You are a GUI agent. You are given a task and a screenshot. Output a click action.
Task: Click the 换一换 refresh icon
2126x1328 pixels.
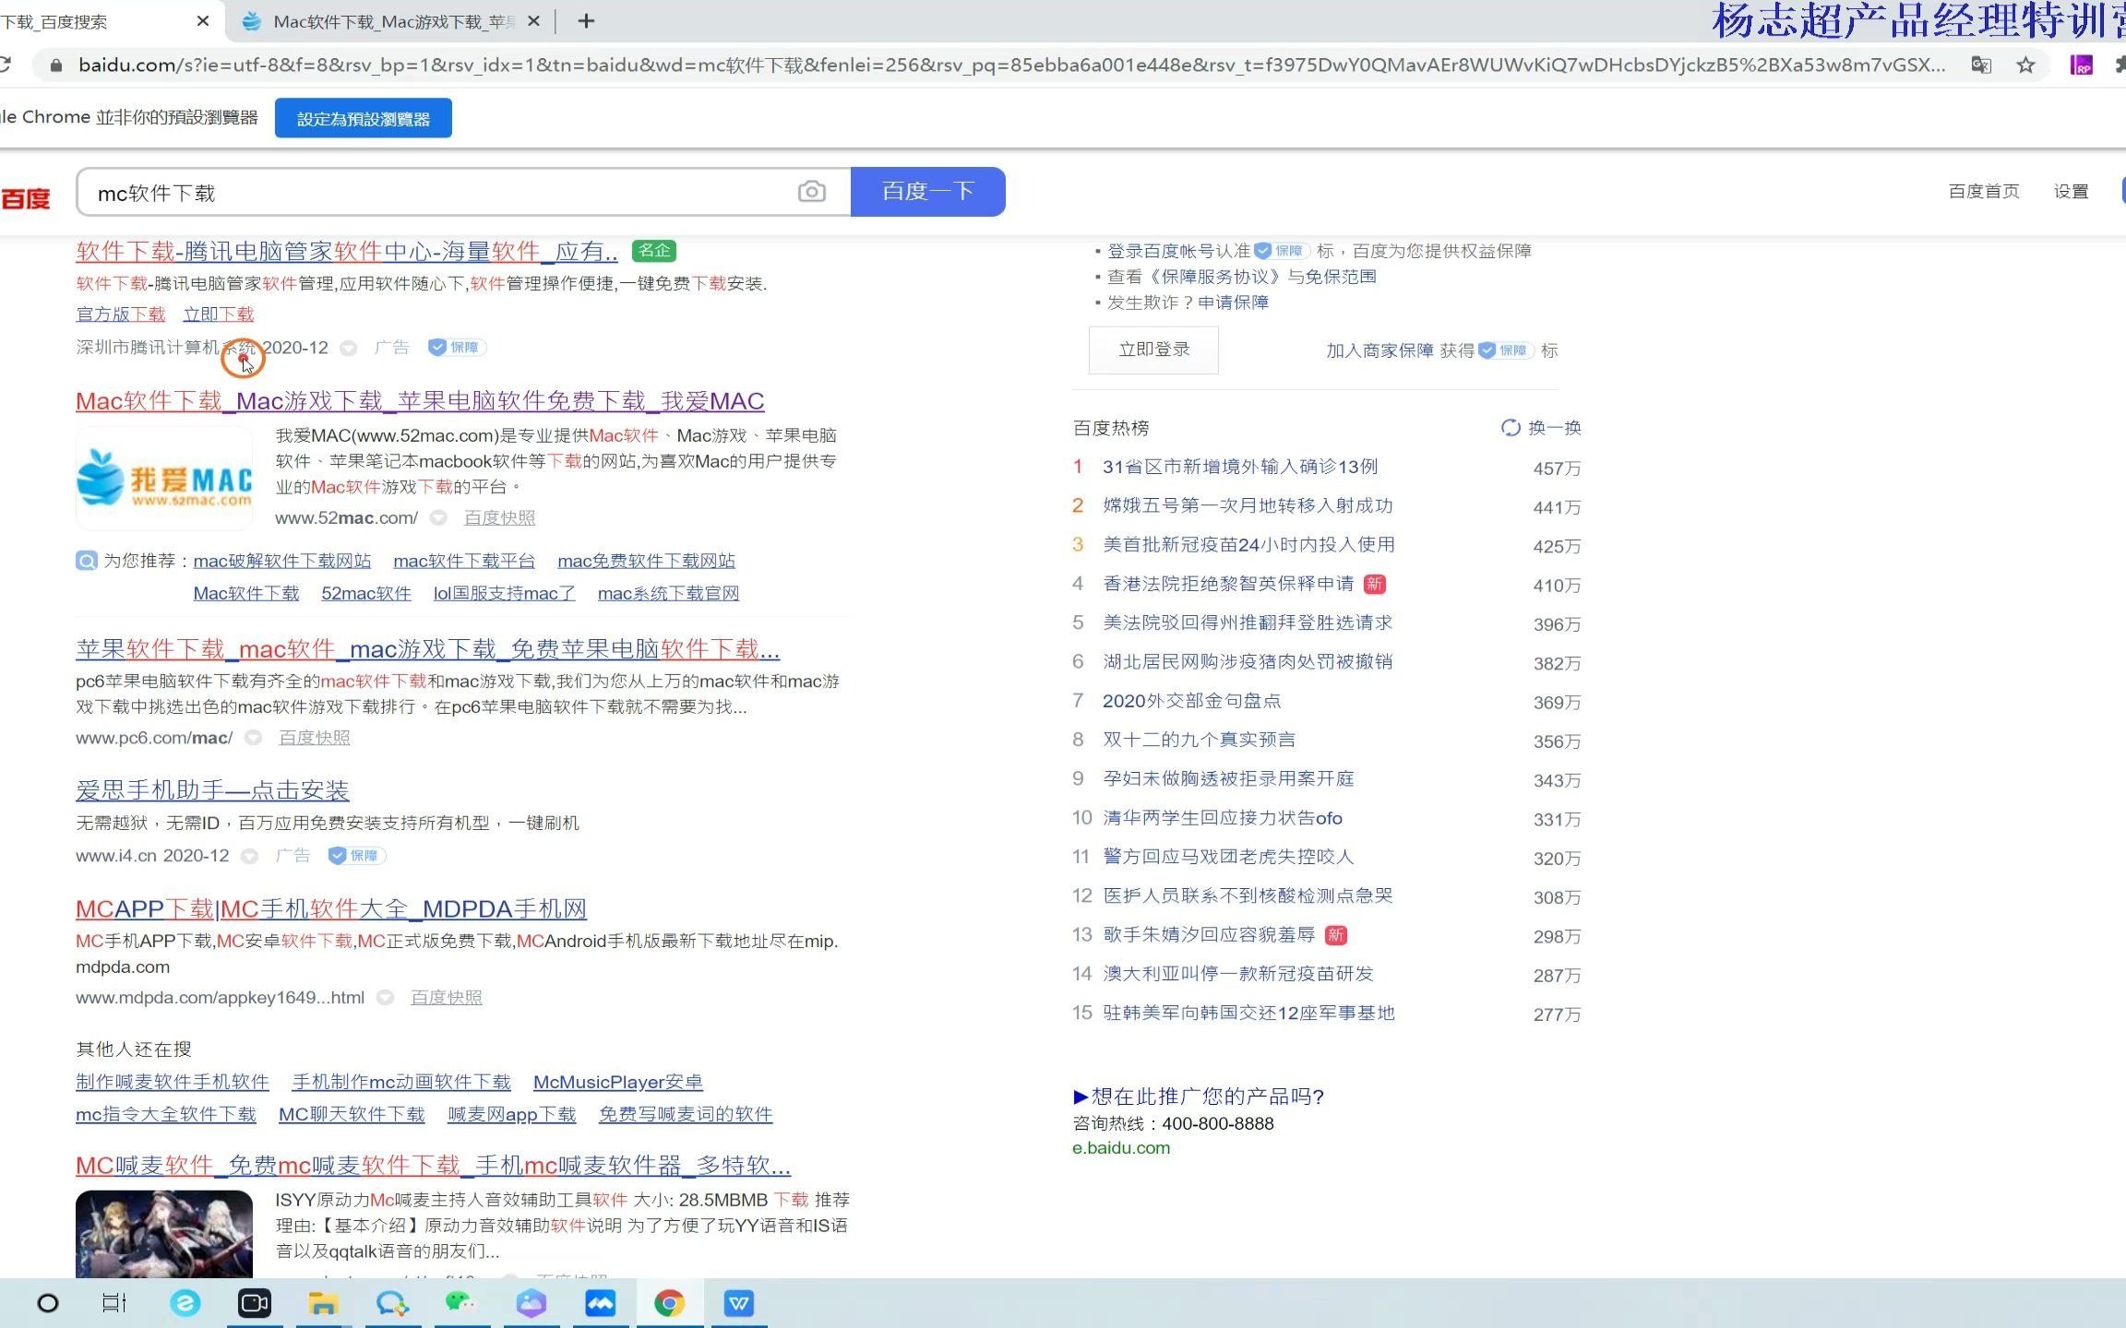1510,428
